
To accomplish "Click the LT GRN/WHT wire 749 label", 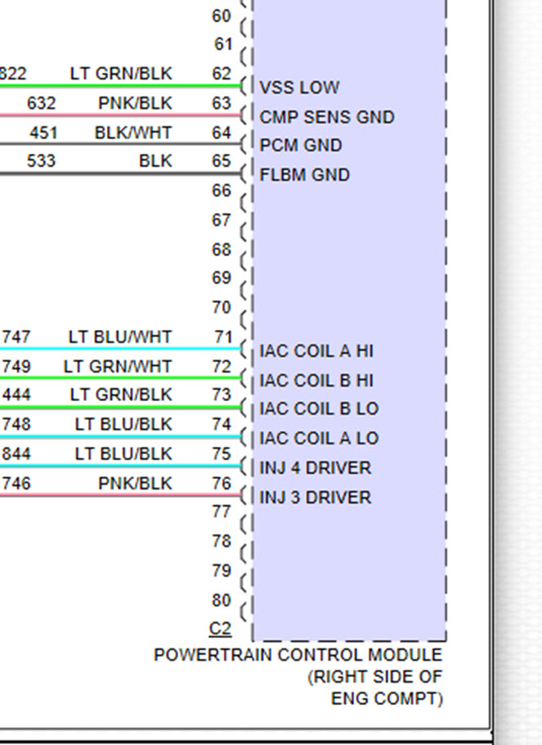I will (x=118, y=366).
